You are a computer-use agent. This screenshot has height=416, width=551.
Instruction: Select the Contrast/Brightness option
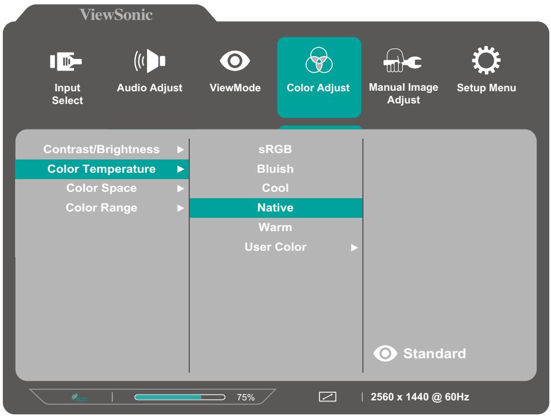click(x=102, y=150)
